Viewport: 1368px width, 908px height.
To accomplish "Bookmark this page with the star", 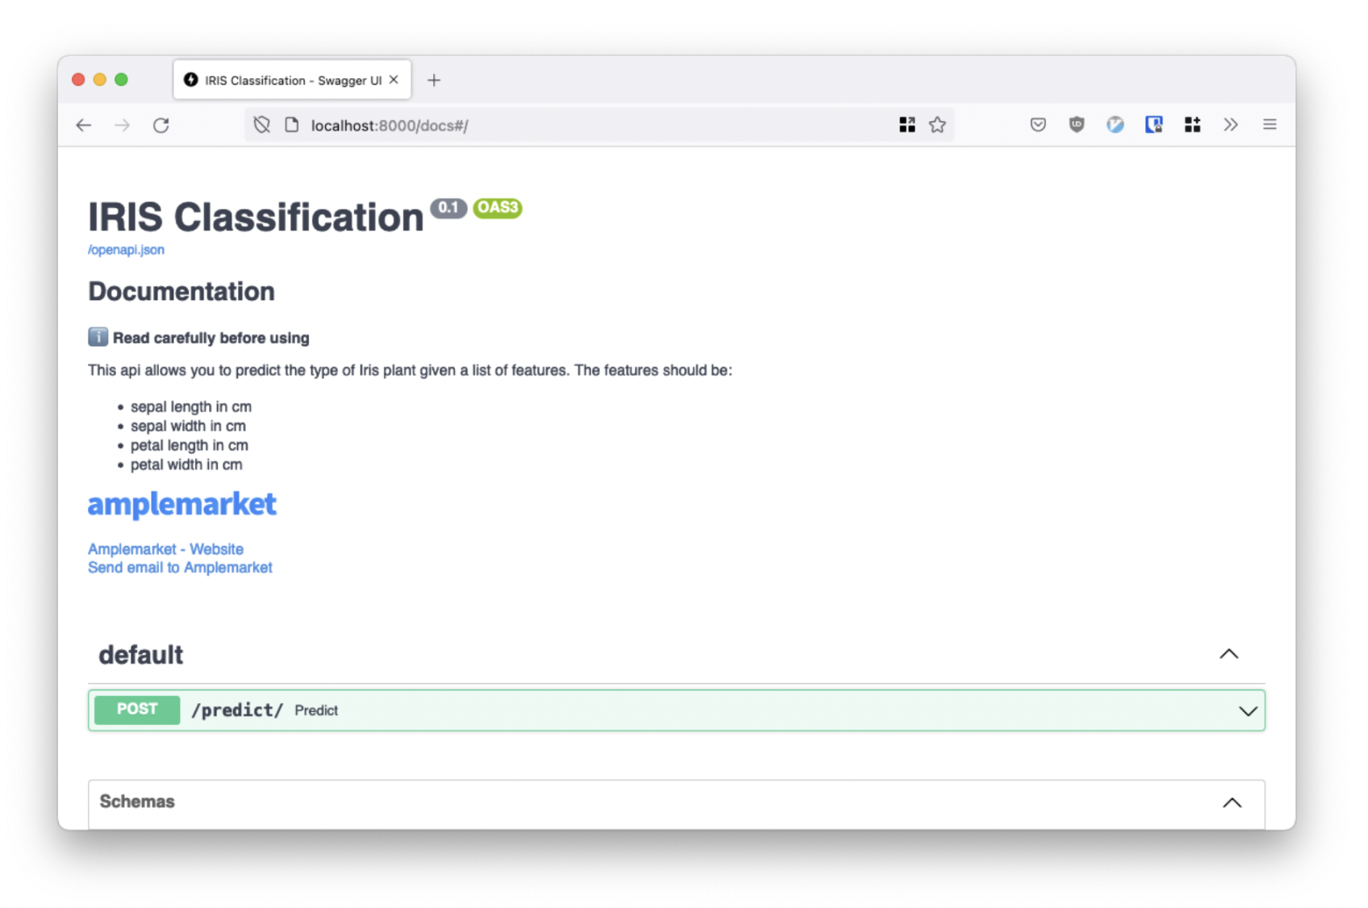I will (x=937, y=124).
